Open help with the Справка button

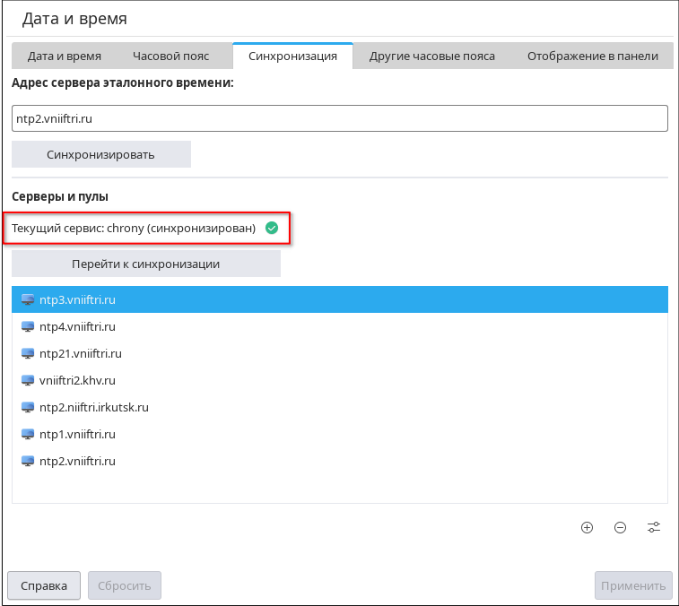tap(44, 585)
